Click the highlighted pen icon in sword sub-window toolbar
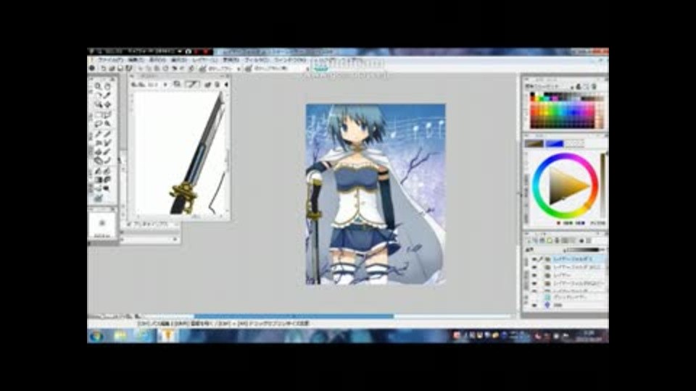The width and height of the screenshot is (696, 391). click(x=192, y=84)
